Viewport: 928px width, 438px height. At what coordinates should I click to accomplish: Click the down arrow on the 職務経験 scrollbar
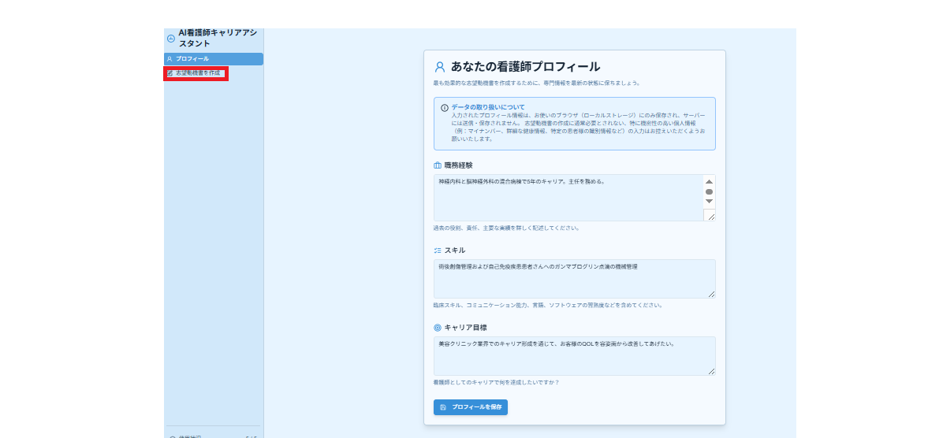(709, 202)
